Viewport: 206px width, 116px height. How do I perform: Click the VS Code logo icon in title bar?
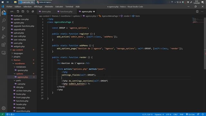tap(3, 6)
